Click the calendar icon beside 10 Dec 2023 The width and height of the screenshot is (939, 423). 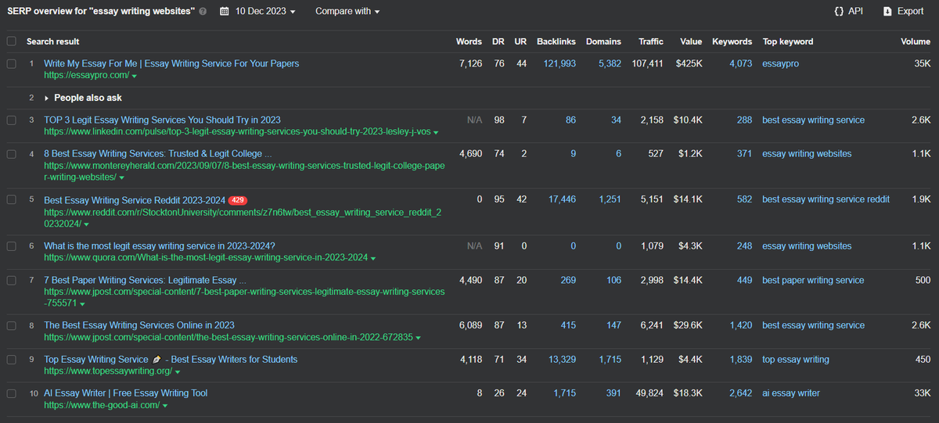pyautogui.click(x=225, y=12)
